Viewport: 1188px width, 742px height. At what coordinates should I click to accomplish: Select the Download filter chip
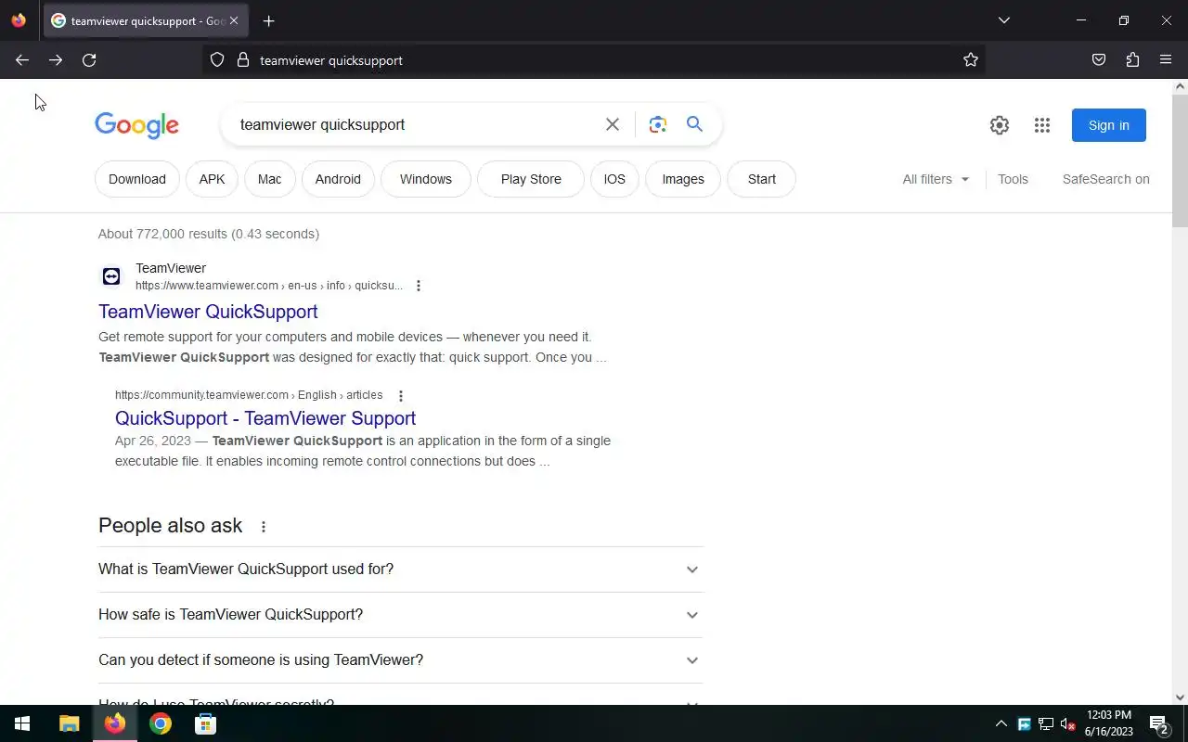click(137, 179)
